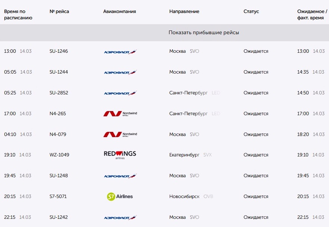
Task: Select the Новосибирск OVB destination
Action: [191, 196]
